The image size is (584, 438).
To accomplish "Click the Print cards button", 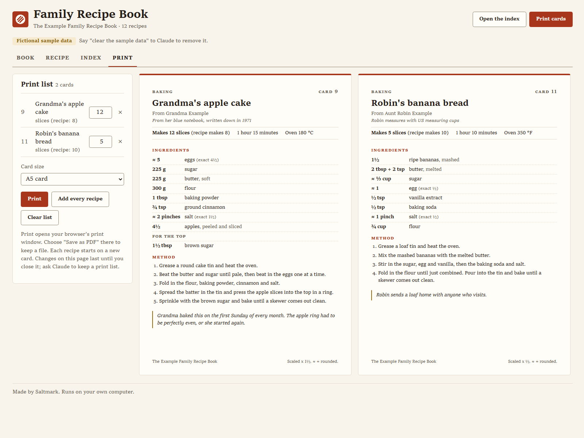I will click(551, 19).
